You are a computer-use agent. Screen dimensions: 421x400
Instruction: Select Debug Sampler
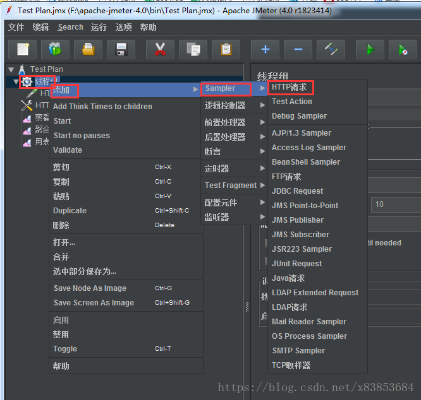coord(317,116)
